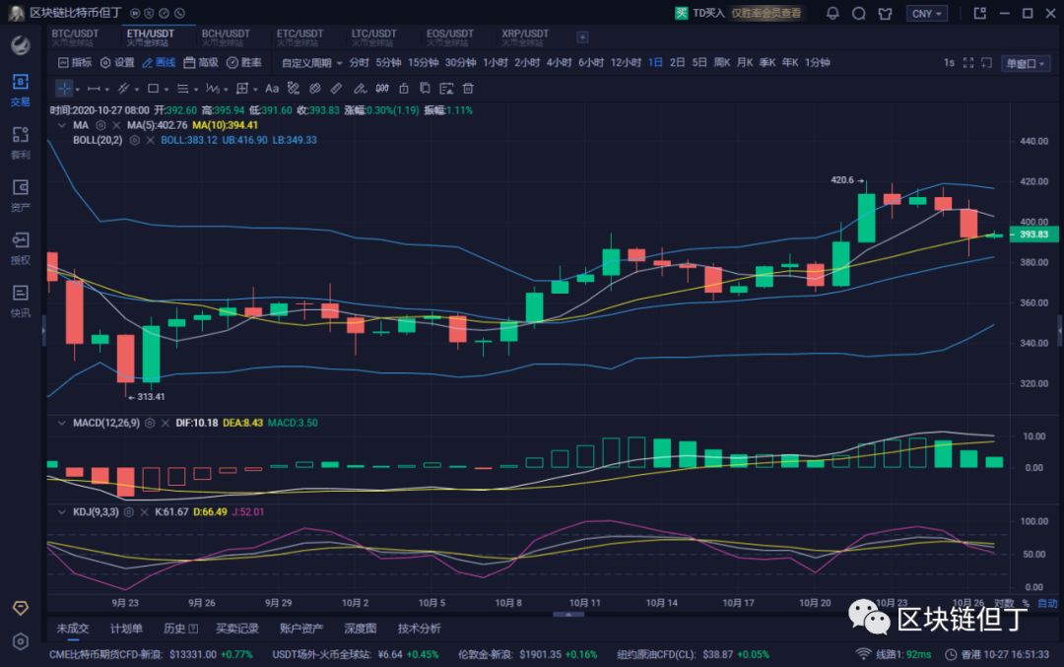
Task: Toggle 对数 (log) scale on chart
Action: pos(1004,603)
